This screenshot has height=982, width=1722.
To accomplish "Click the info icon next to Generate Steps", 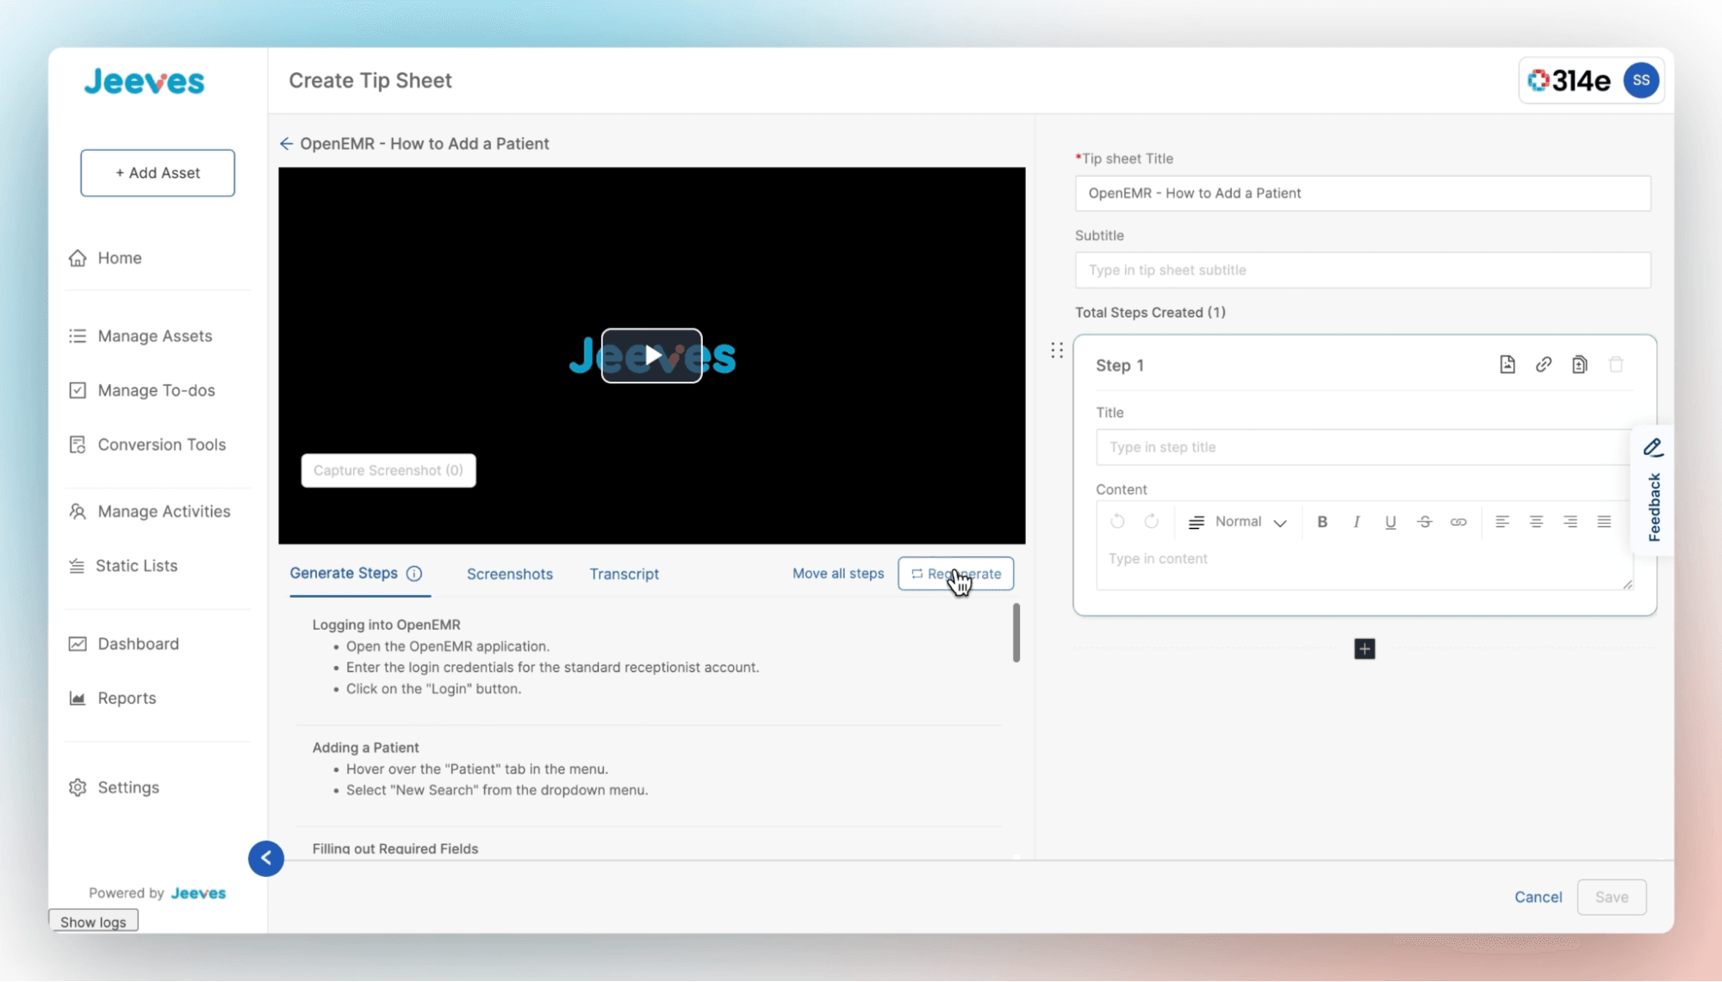I will click(x=414, y=574).
